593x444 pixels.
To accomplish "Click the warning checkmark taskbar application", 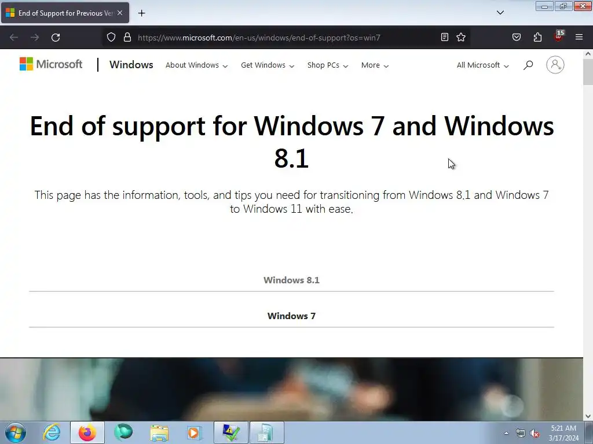I will [x=231, y=432].
